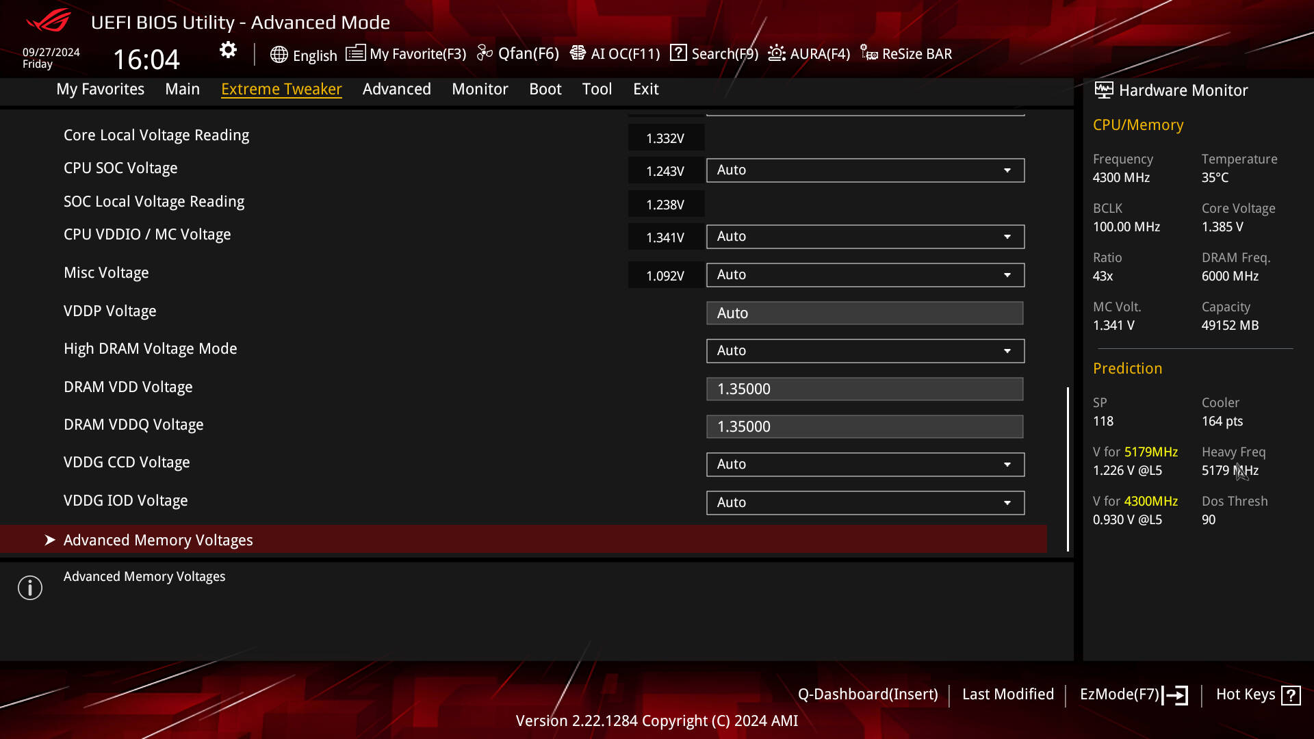
Task: Click the settings gear icon near the clock
Action: [228, 50]
